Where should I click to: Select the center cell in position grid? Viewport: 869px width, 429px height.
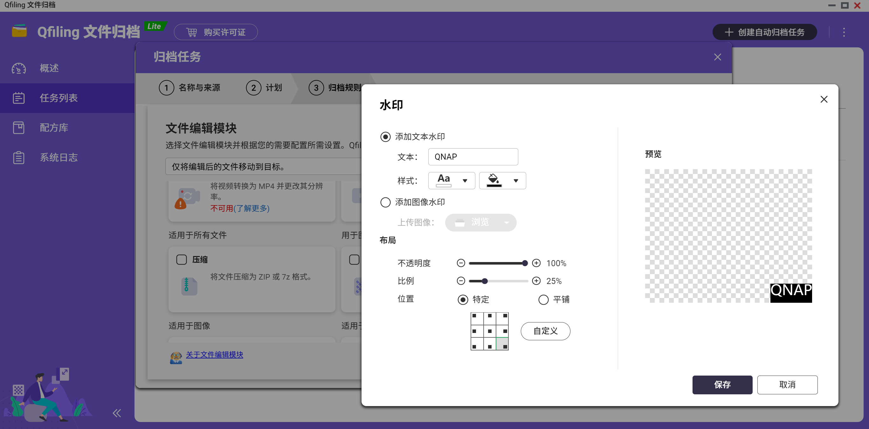[x=489, y=331]
